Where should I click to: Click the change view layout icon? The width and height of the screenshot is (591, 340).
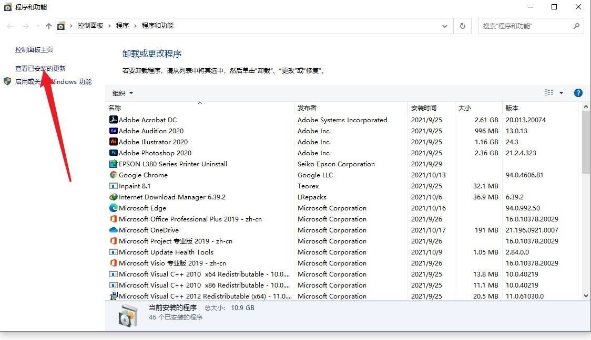point(549,93)
